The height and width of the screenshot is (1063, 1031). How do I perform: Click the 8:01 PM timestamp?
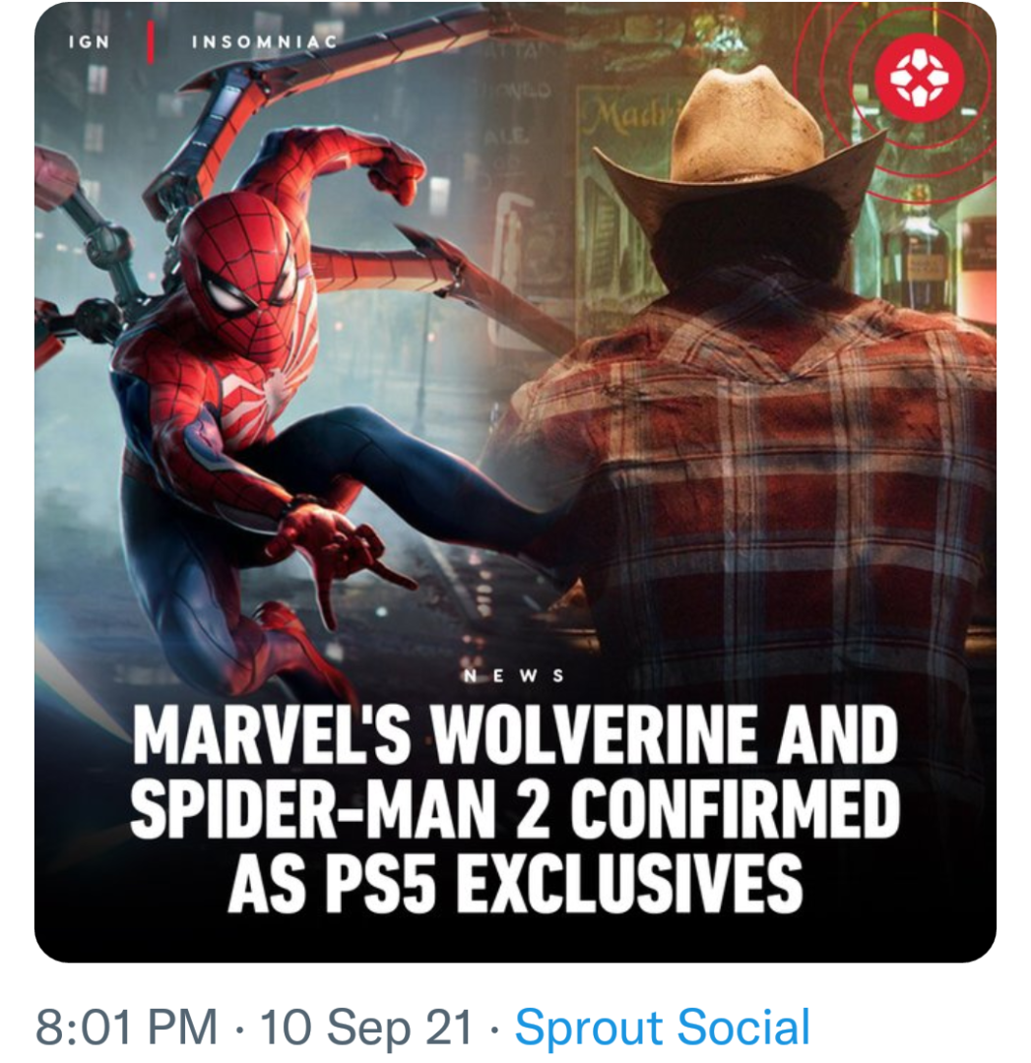click(126, 1028)
